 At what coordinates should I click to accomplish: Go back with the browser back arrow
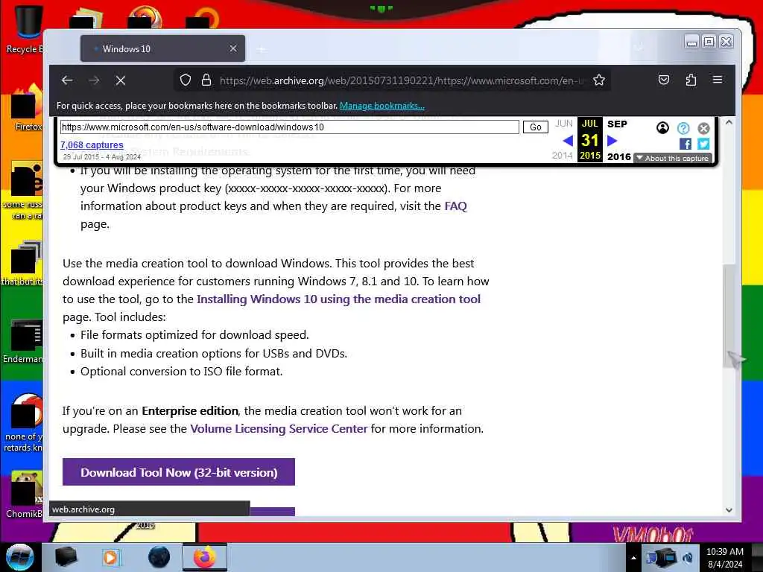pyautogui.click(x=67, y=80)
